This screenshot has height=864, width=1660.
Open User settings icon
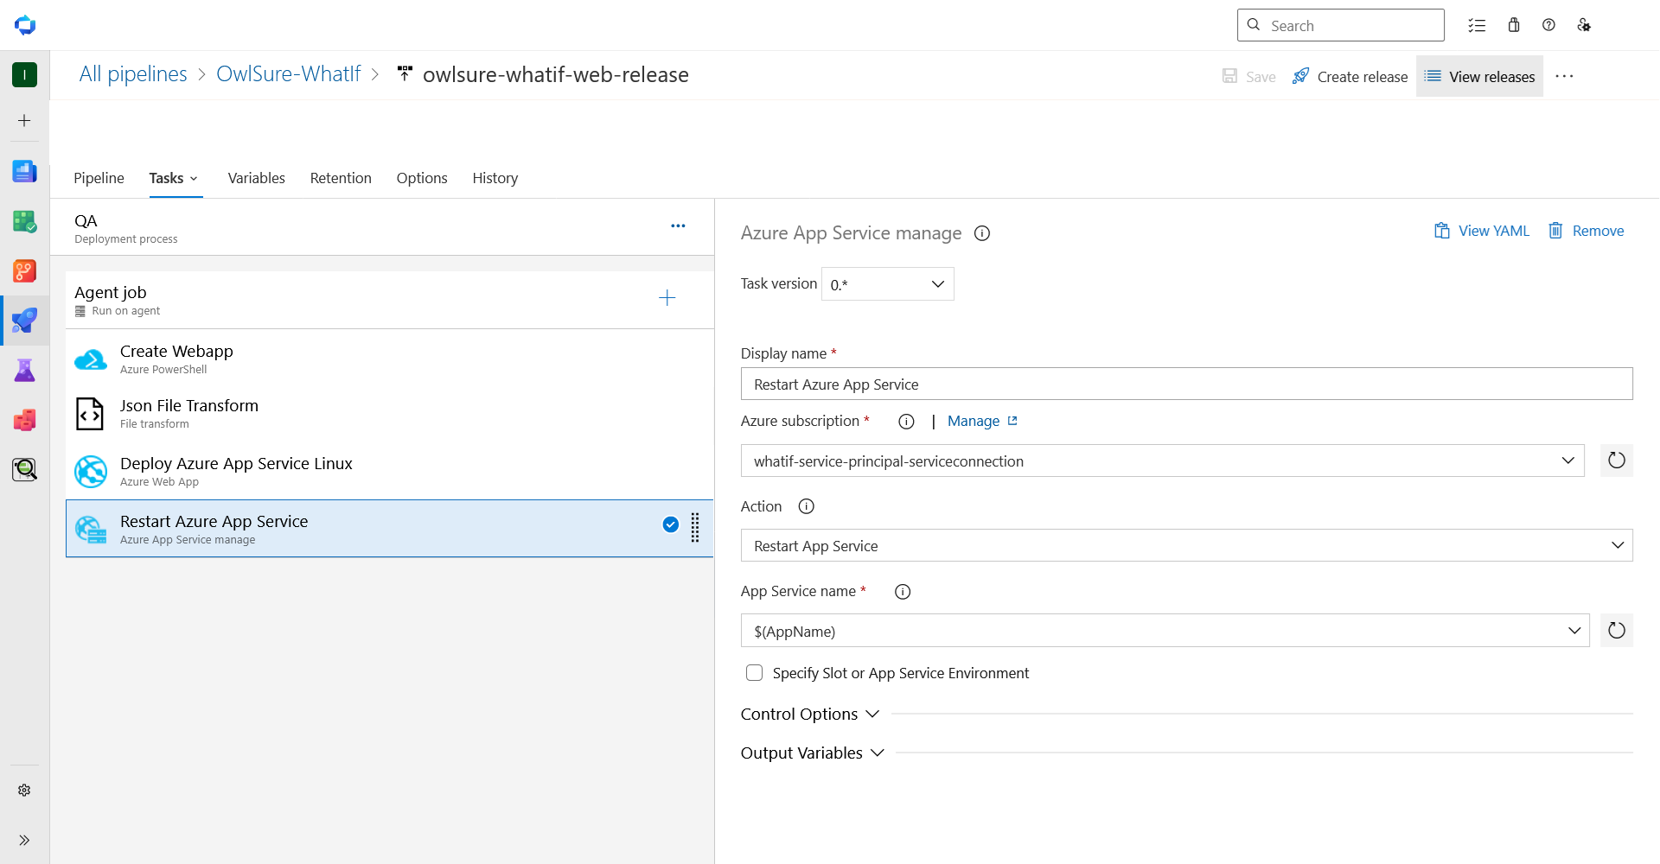[1584, 25]
